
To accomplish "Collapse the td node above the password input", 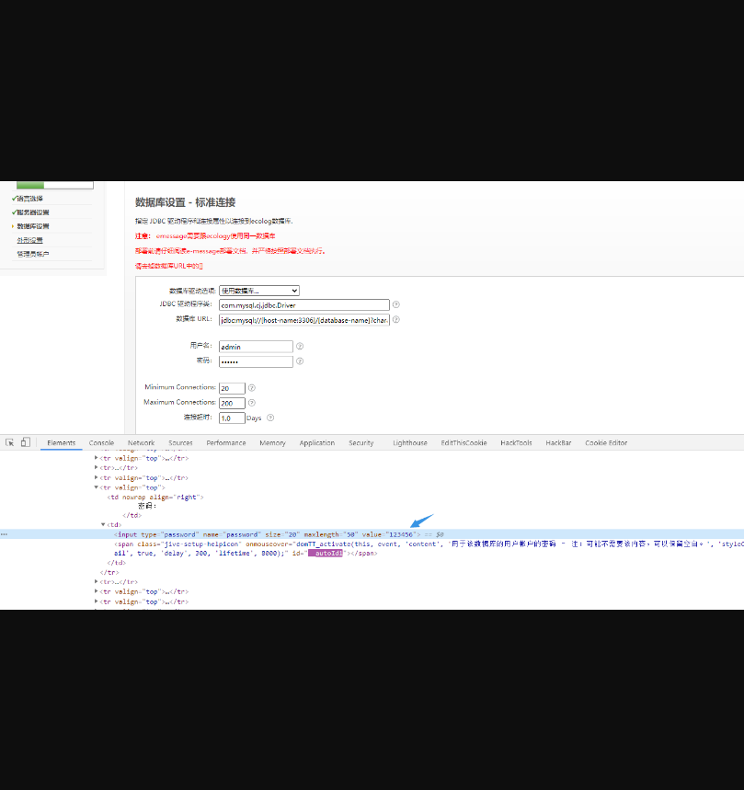I will click(x=103, y=524).
